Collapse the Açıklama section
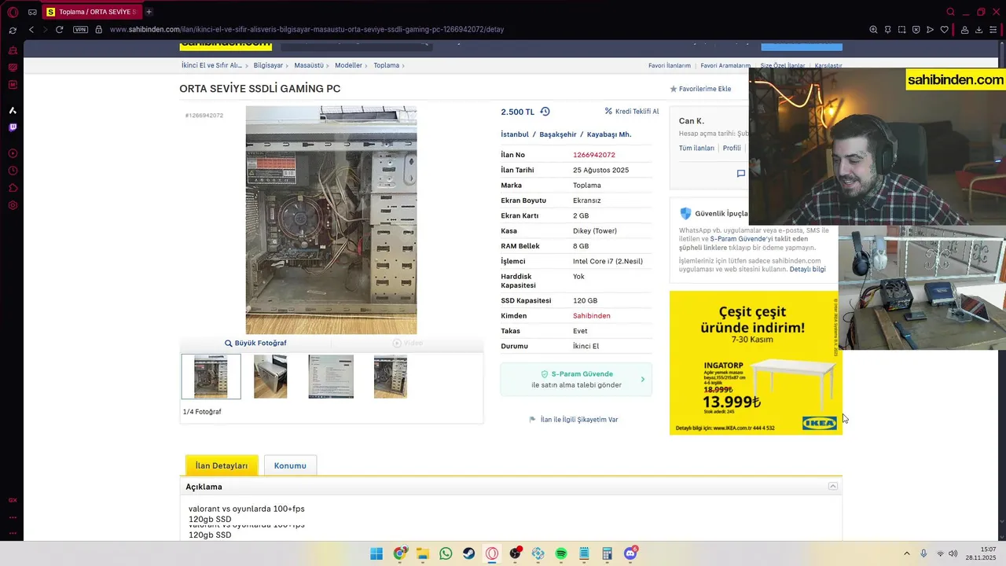This screenshot has height=566, width=1006. pos(833,487)
